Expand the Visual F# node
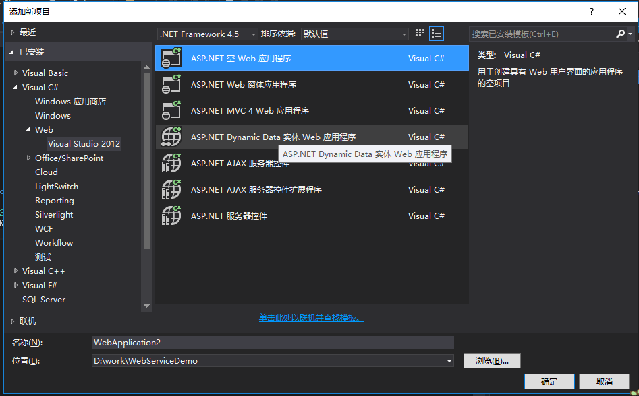Image resolution: width=639 pixels, height=396 pixels. (16, 285)
